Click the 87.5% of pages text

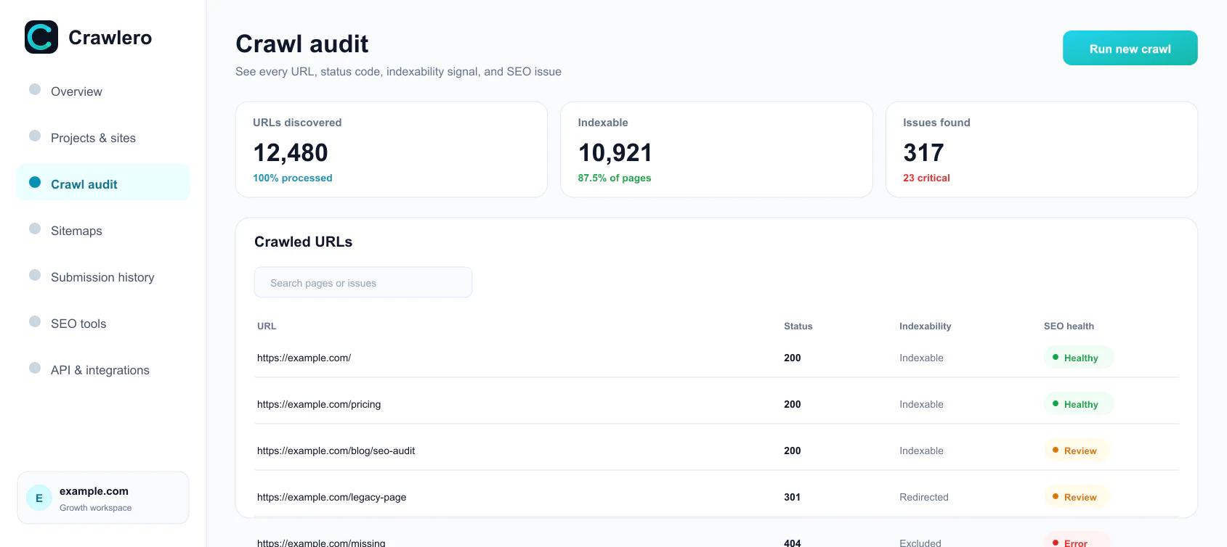coord(615,178)
